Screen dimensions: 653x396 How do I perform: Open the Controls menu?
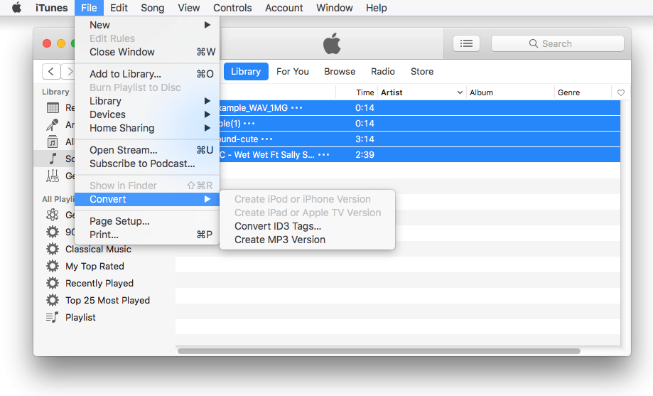pos(232,8)
